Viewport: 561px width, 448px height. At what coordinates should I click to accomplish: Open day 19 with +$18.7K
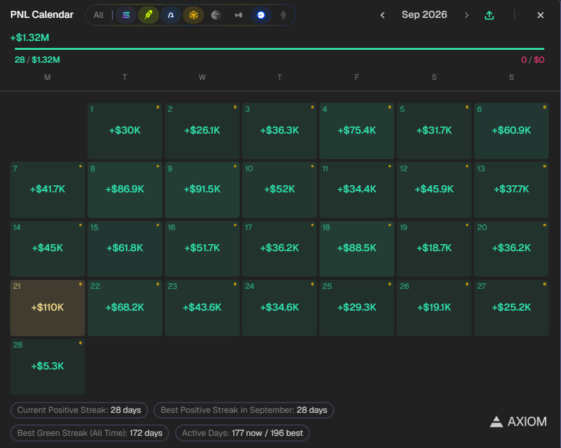(x=434, y=249)
